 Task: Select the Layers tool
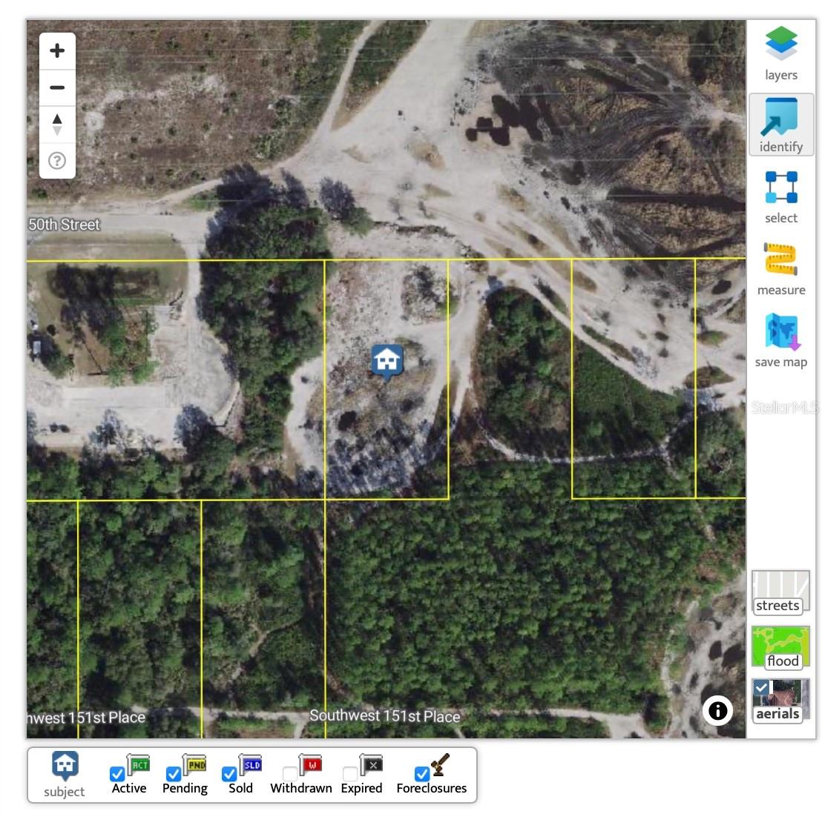point(781,44)
